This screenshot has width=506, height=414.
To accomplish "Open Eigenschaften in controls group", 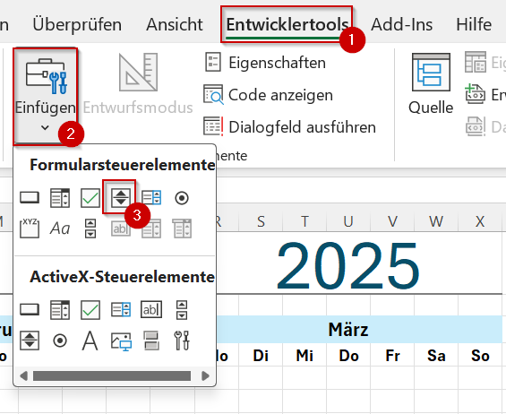I will tap(265, 63).
